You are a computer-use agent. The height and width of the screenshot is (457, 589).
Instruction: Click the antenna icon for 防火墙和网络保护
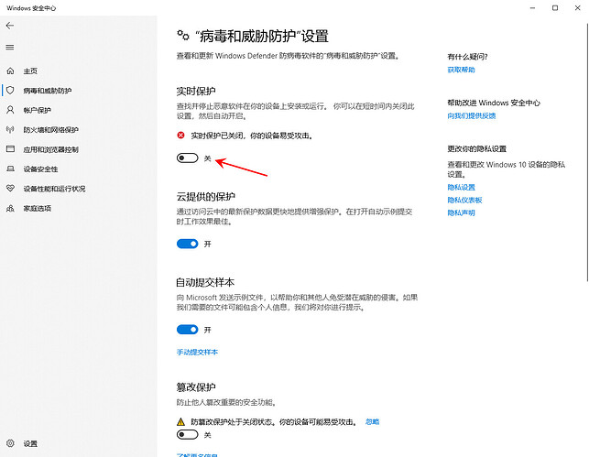coord(10,129)
